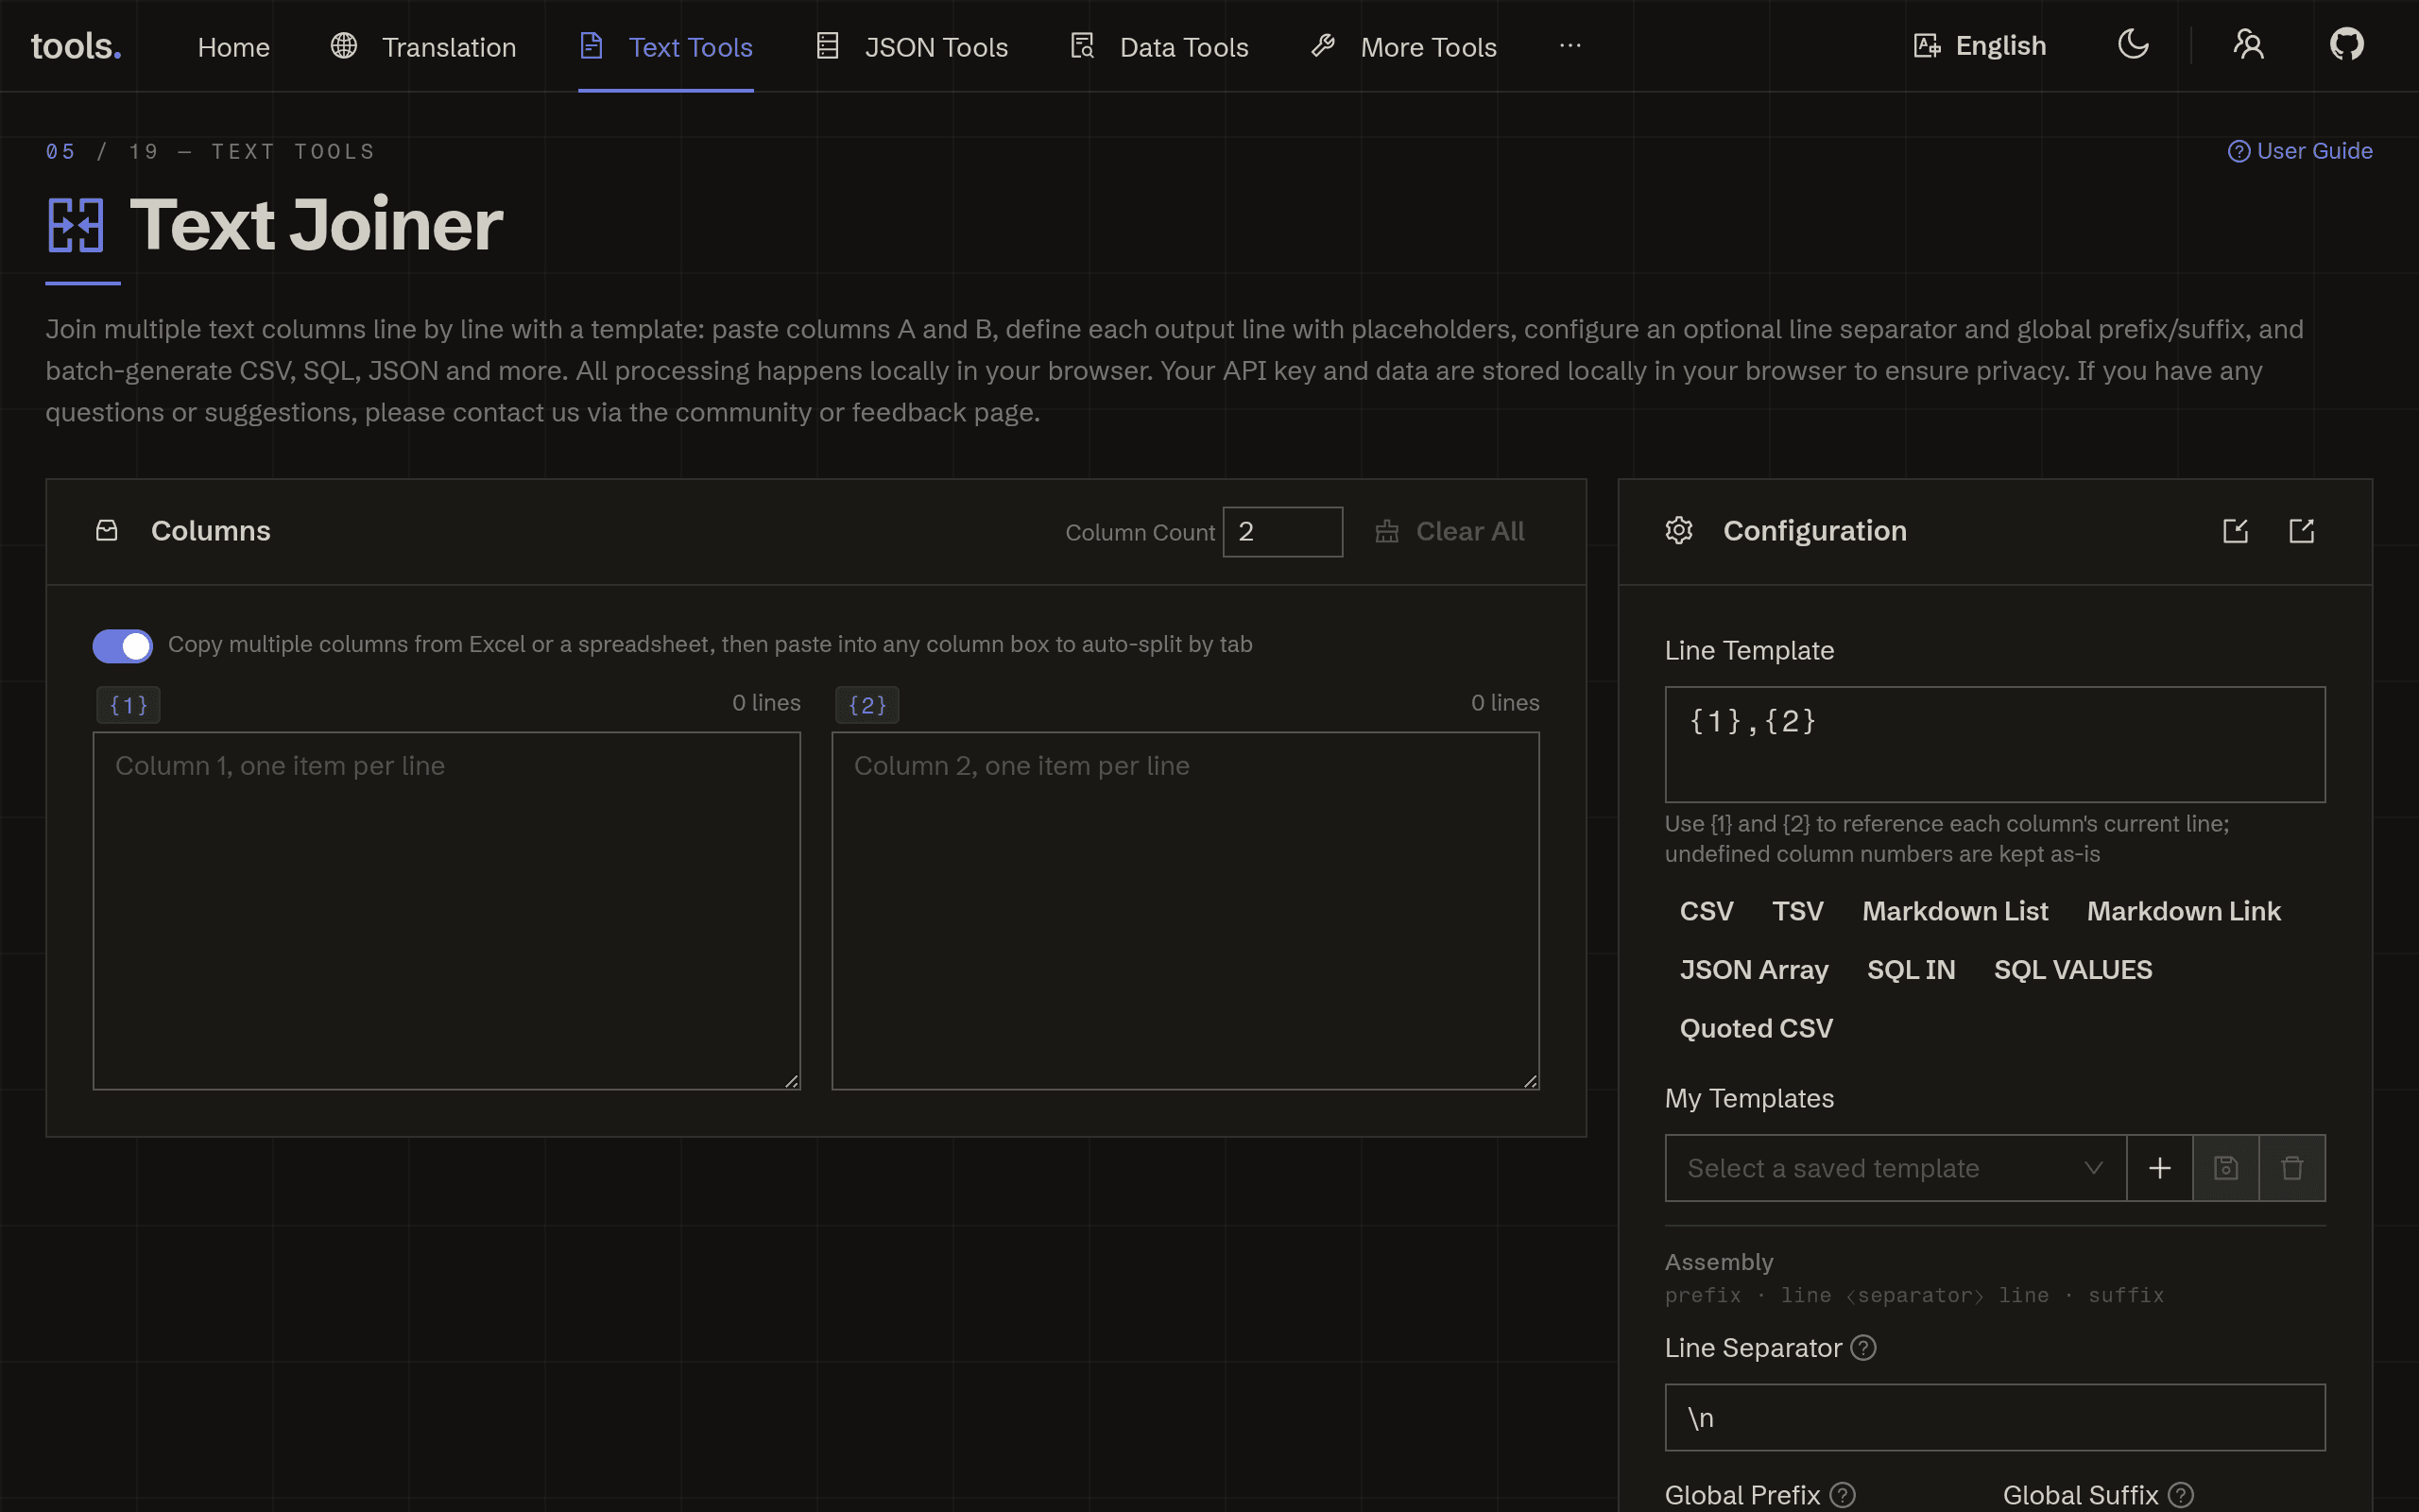The height and width of the screenshot is (1512, 2419).
Task: Click the {2} placeholder tag
Action: (866, 705)
